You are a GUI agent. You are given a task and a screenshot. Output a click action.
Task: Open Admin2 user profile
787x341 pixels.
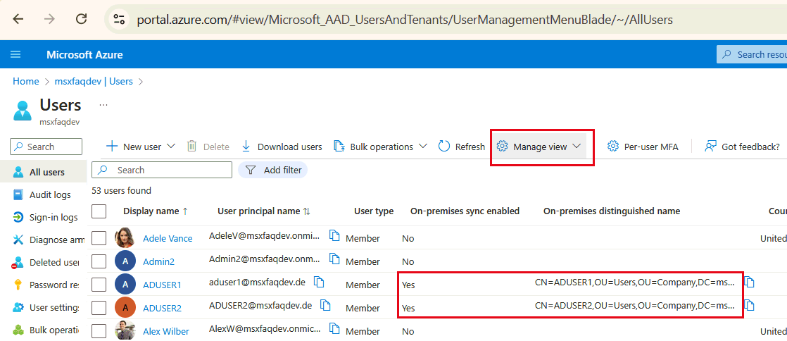(x=158, y=261)
